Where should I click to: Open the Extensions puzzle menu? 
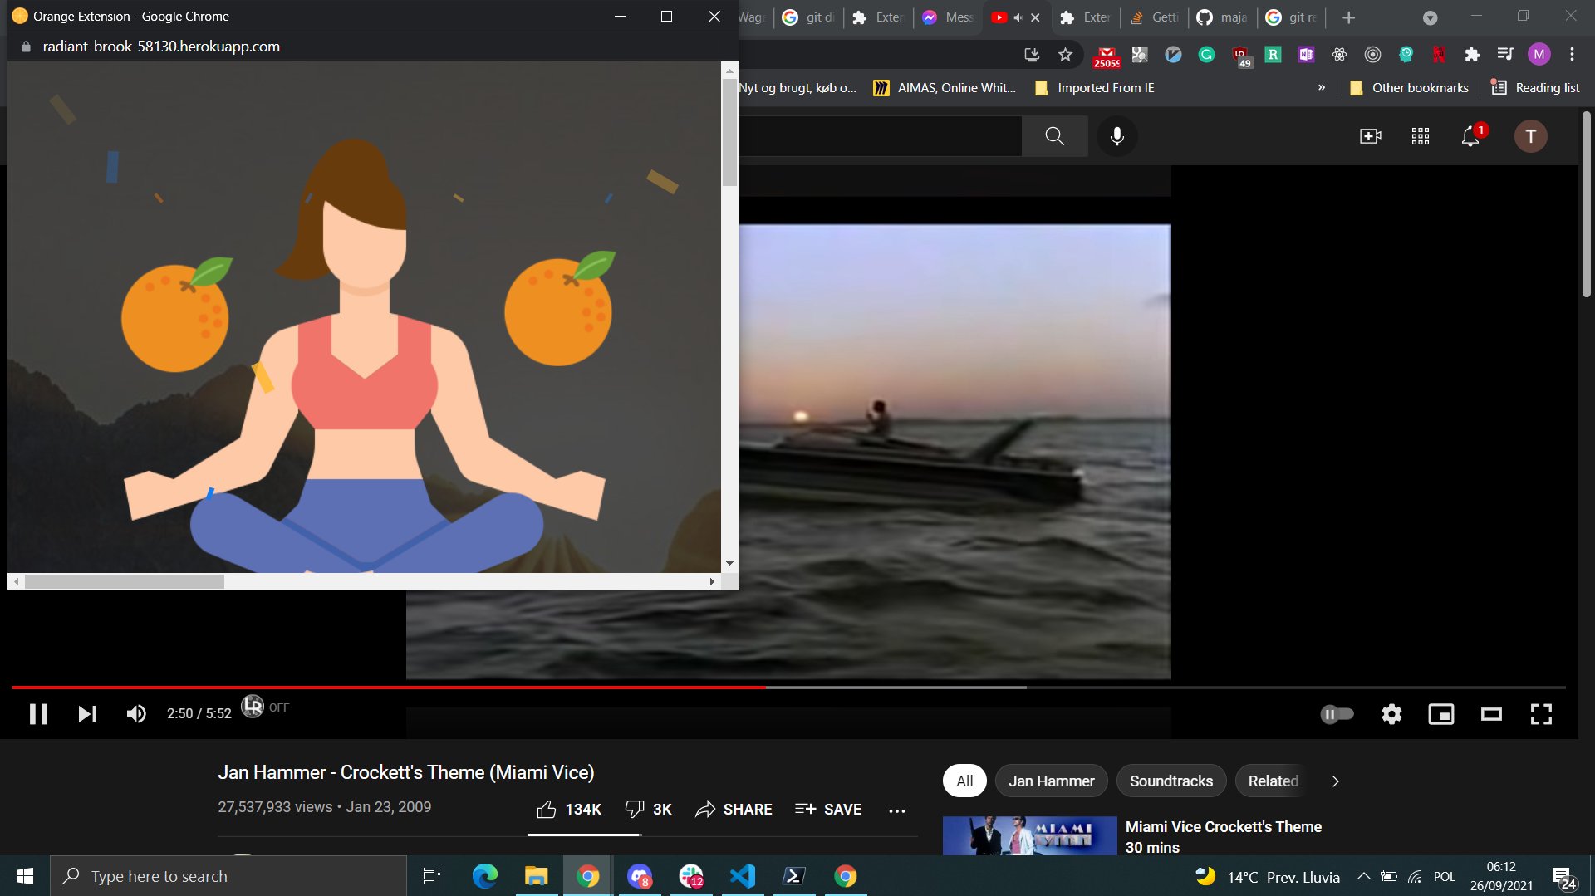1472,55
